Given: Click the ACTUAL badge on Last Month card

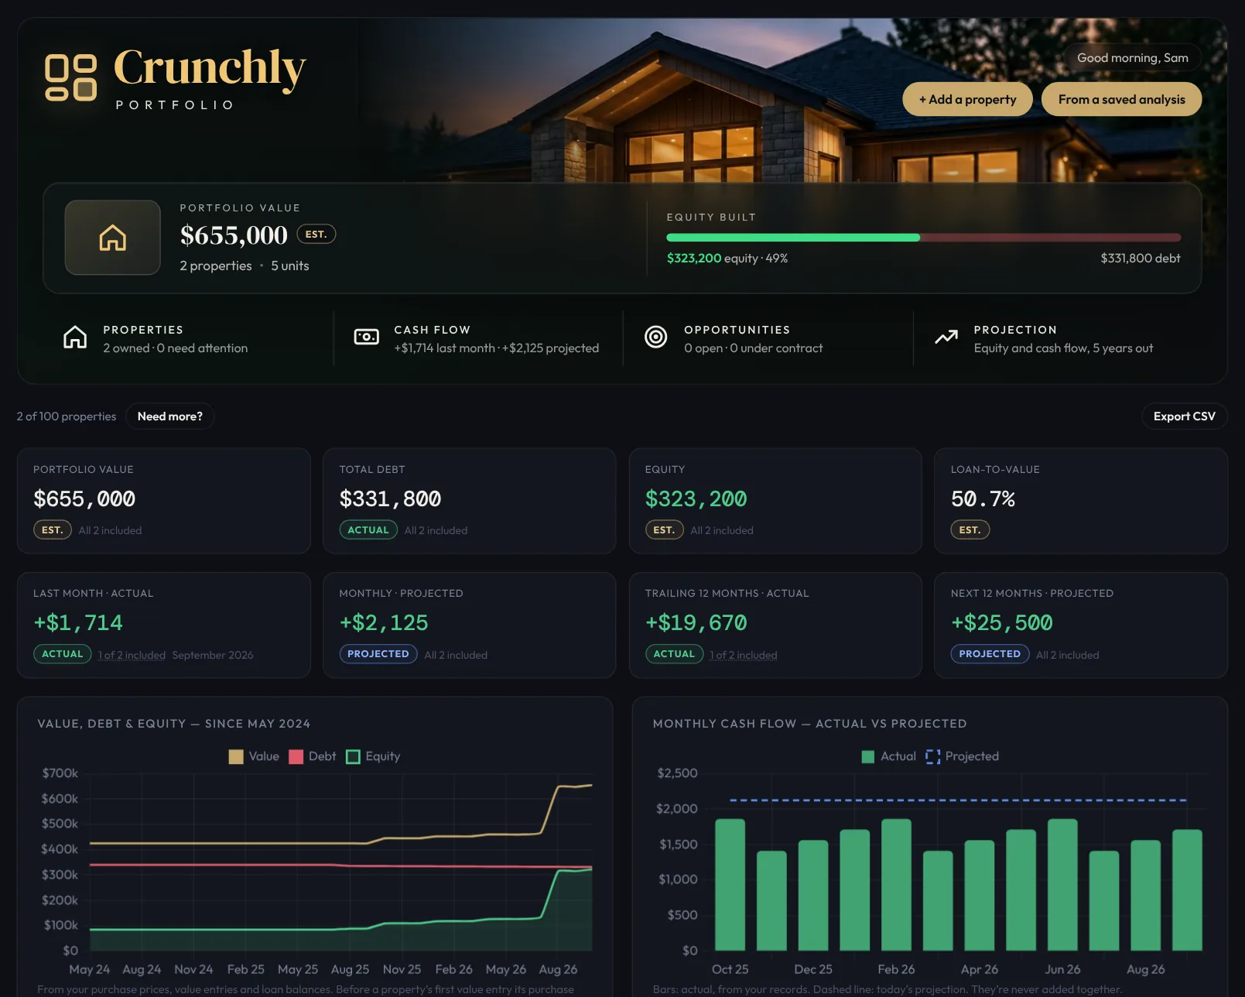Looking at the screenshot, I should (x=63, y=654).
